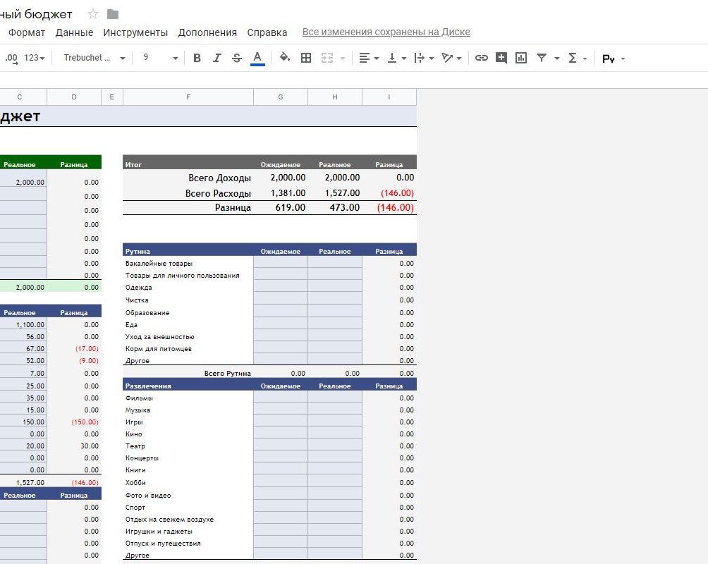This screenshot has width=708, height=564.
Task: Click 'Все изменения сохранены на Диске' link
Action: tap(386, 32)
